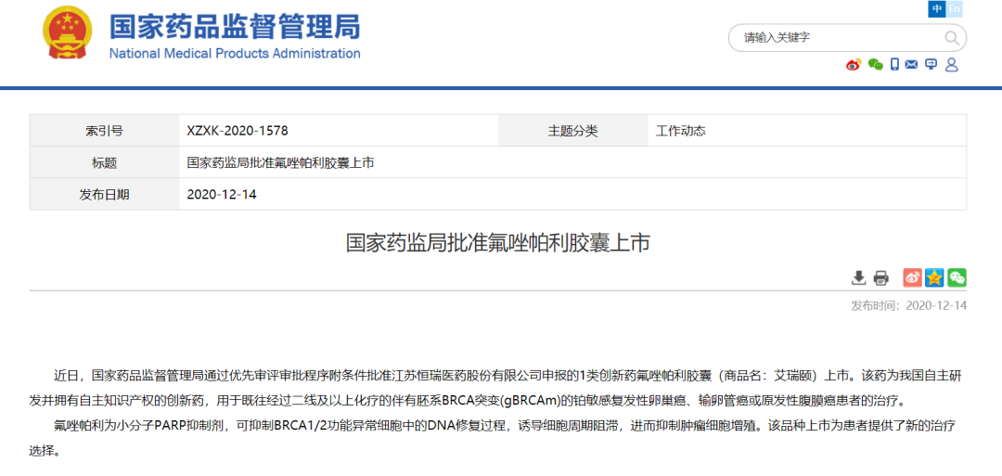Switch language to 中 (Chinese)
The image size is (1002, 476).
point(937,9)
